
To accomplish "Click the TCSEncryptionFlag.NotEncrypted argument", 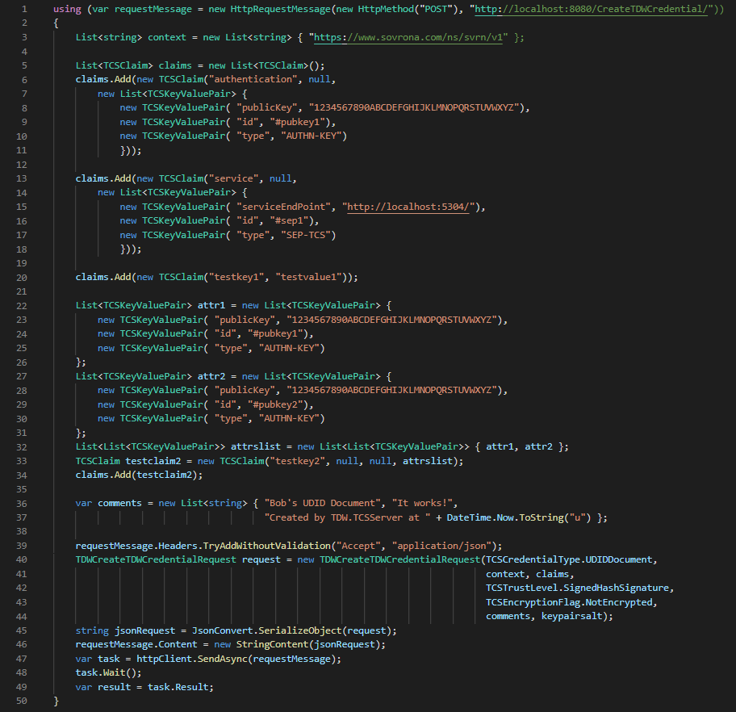I will 571,602.
